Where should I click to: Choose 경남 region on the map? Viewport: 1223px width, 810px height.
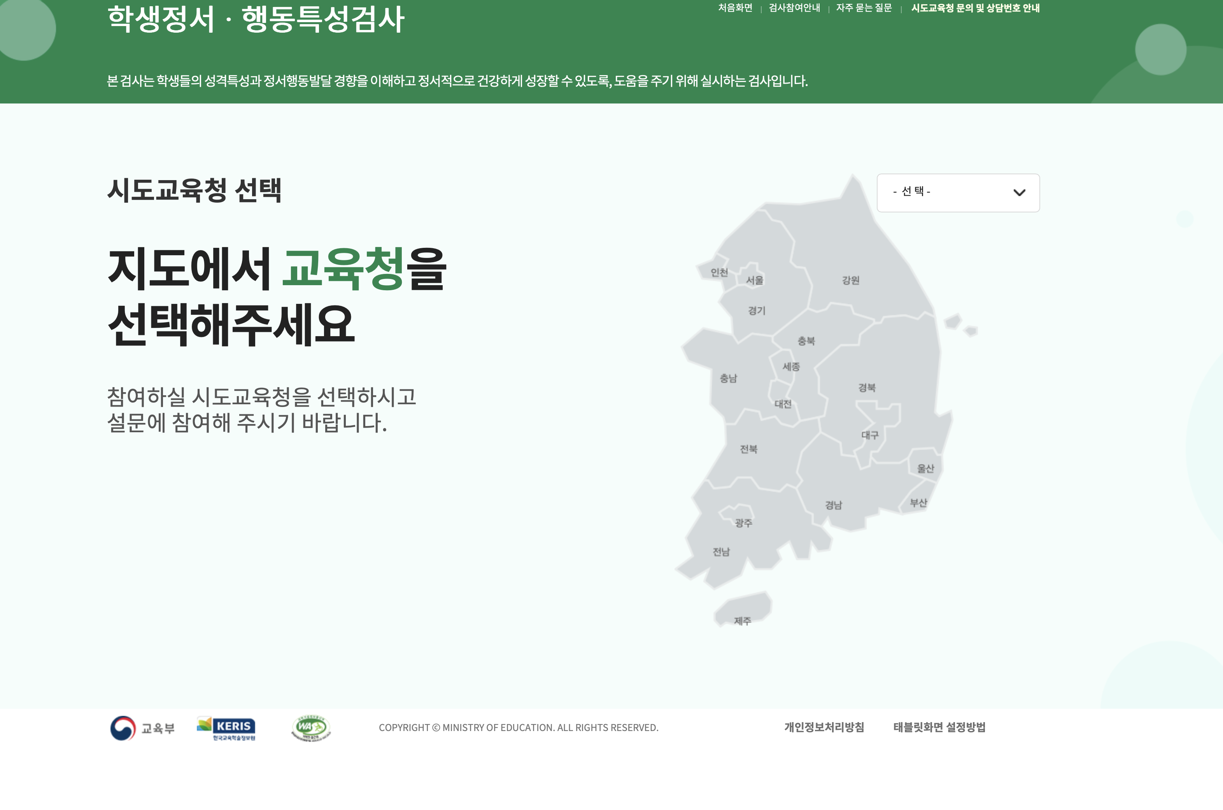click(834, 505)
